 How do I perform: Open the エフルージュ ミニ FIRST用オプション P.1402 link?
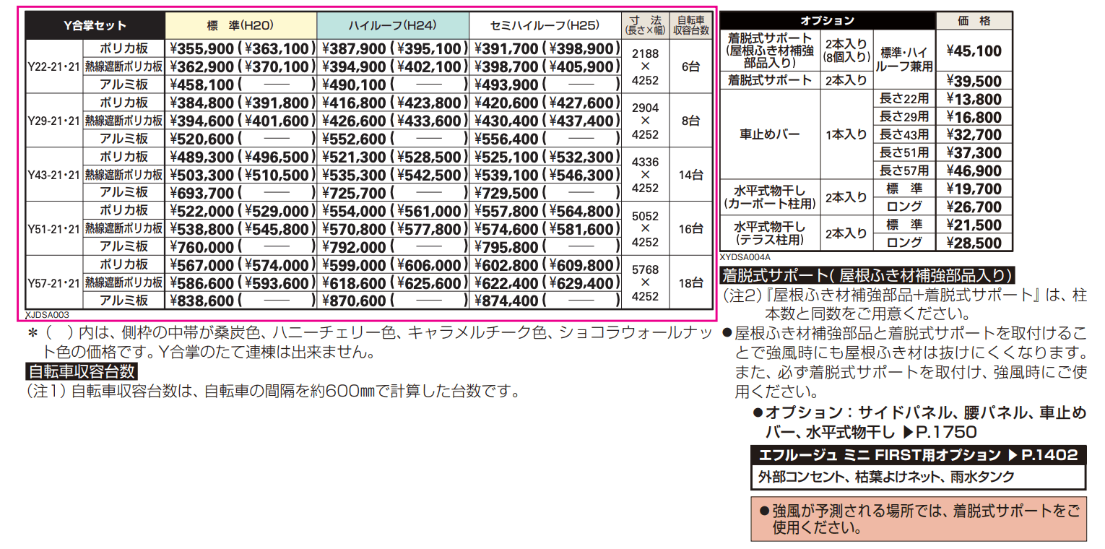pyautogui.click(x=918, y=455)
